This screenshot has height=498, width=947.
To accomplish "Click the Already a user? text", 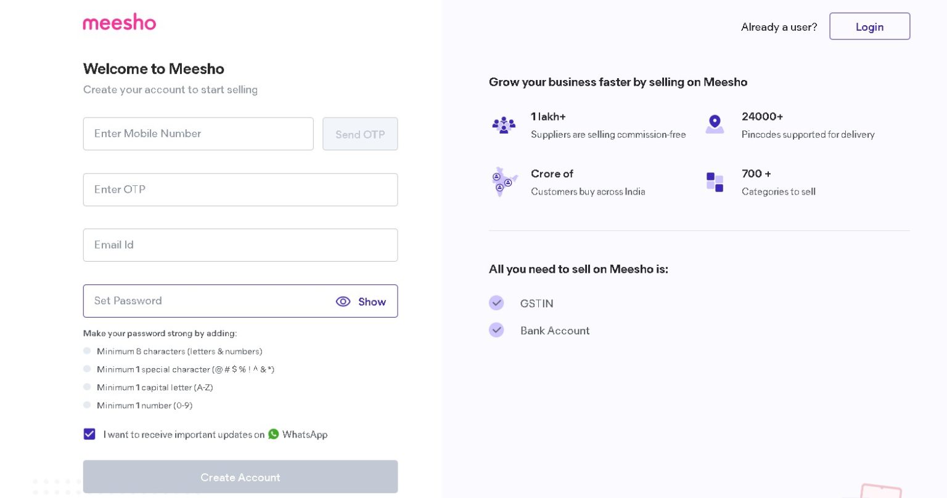I will tap(778, 26).
